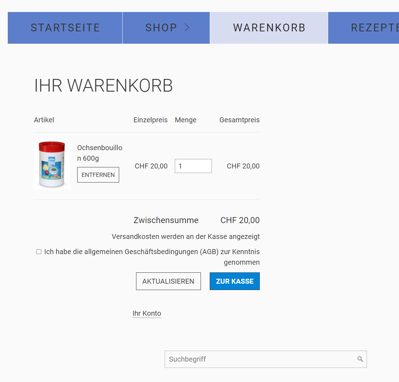Go to the Warenkorb tab

[x=269, y=28]
